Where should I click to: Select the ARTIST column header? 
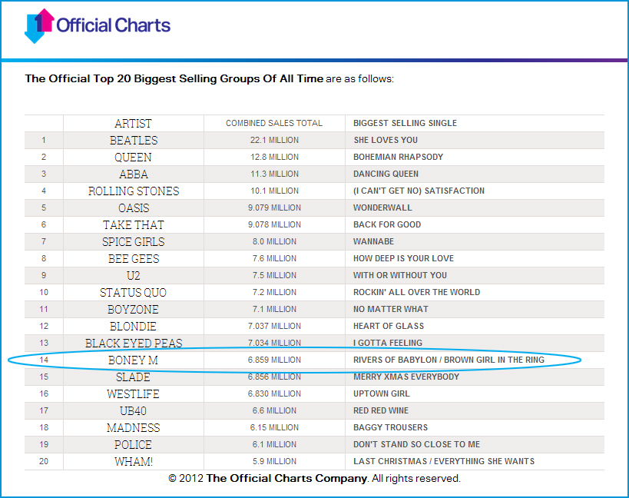click(133, 123)
